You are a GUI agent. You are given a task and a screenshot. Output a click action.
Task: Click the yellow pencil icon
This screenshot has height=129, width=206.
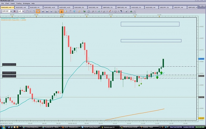(79, 11)
